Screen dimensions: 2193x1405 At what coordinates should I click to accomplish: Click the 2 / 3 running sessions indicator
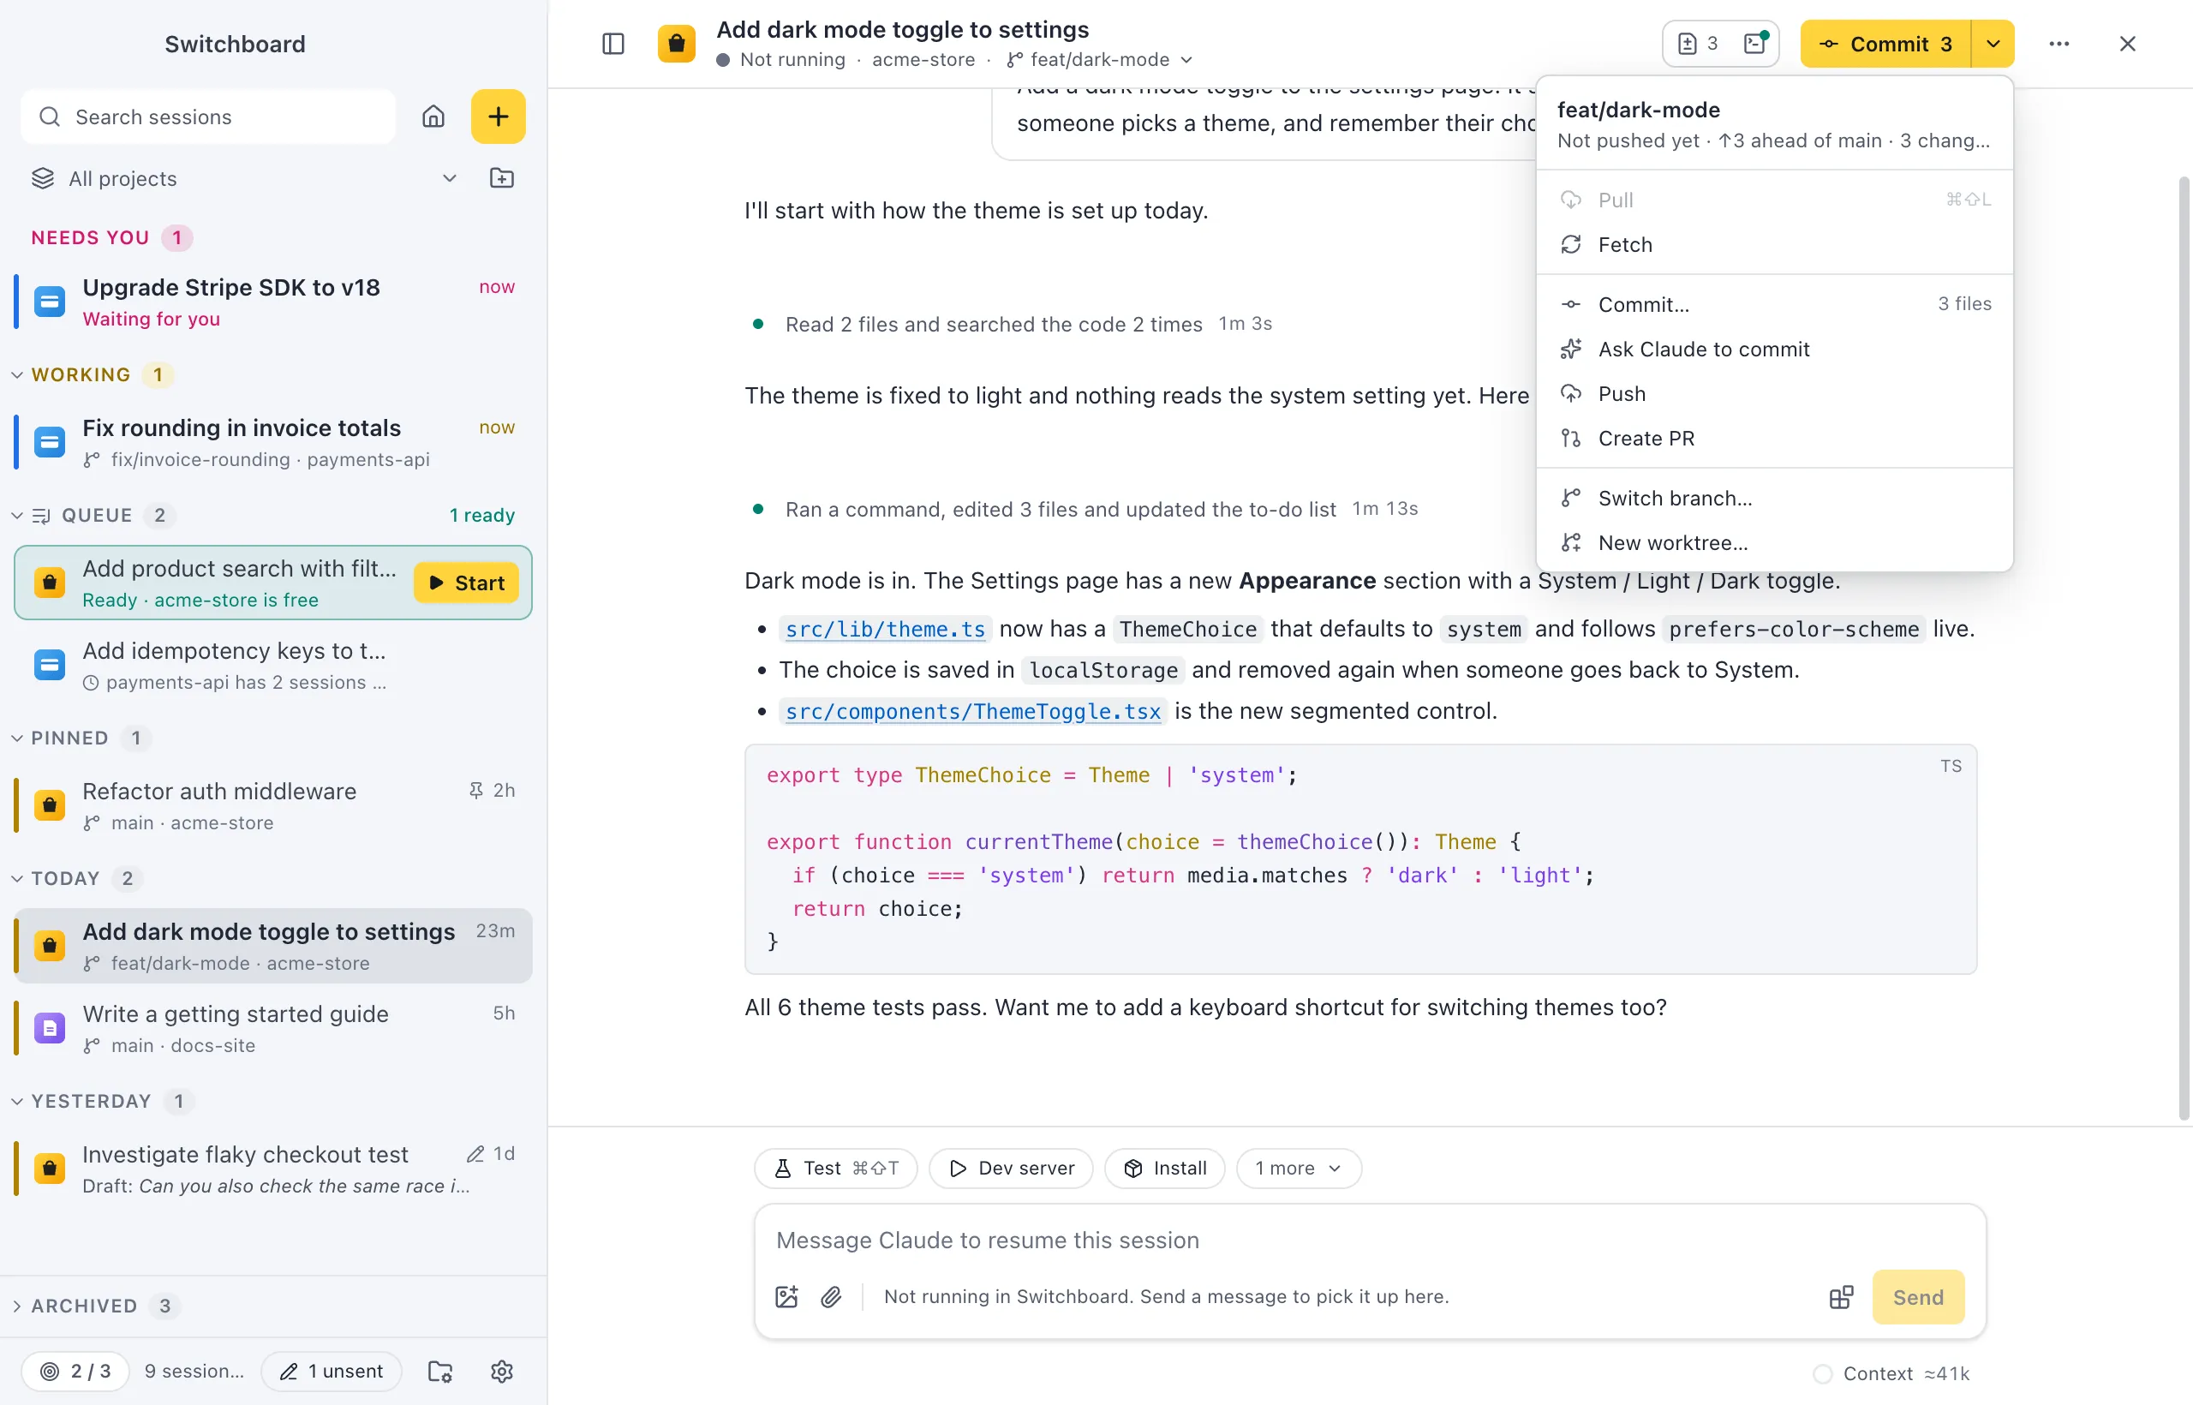[x=75, y=1371]
